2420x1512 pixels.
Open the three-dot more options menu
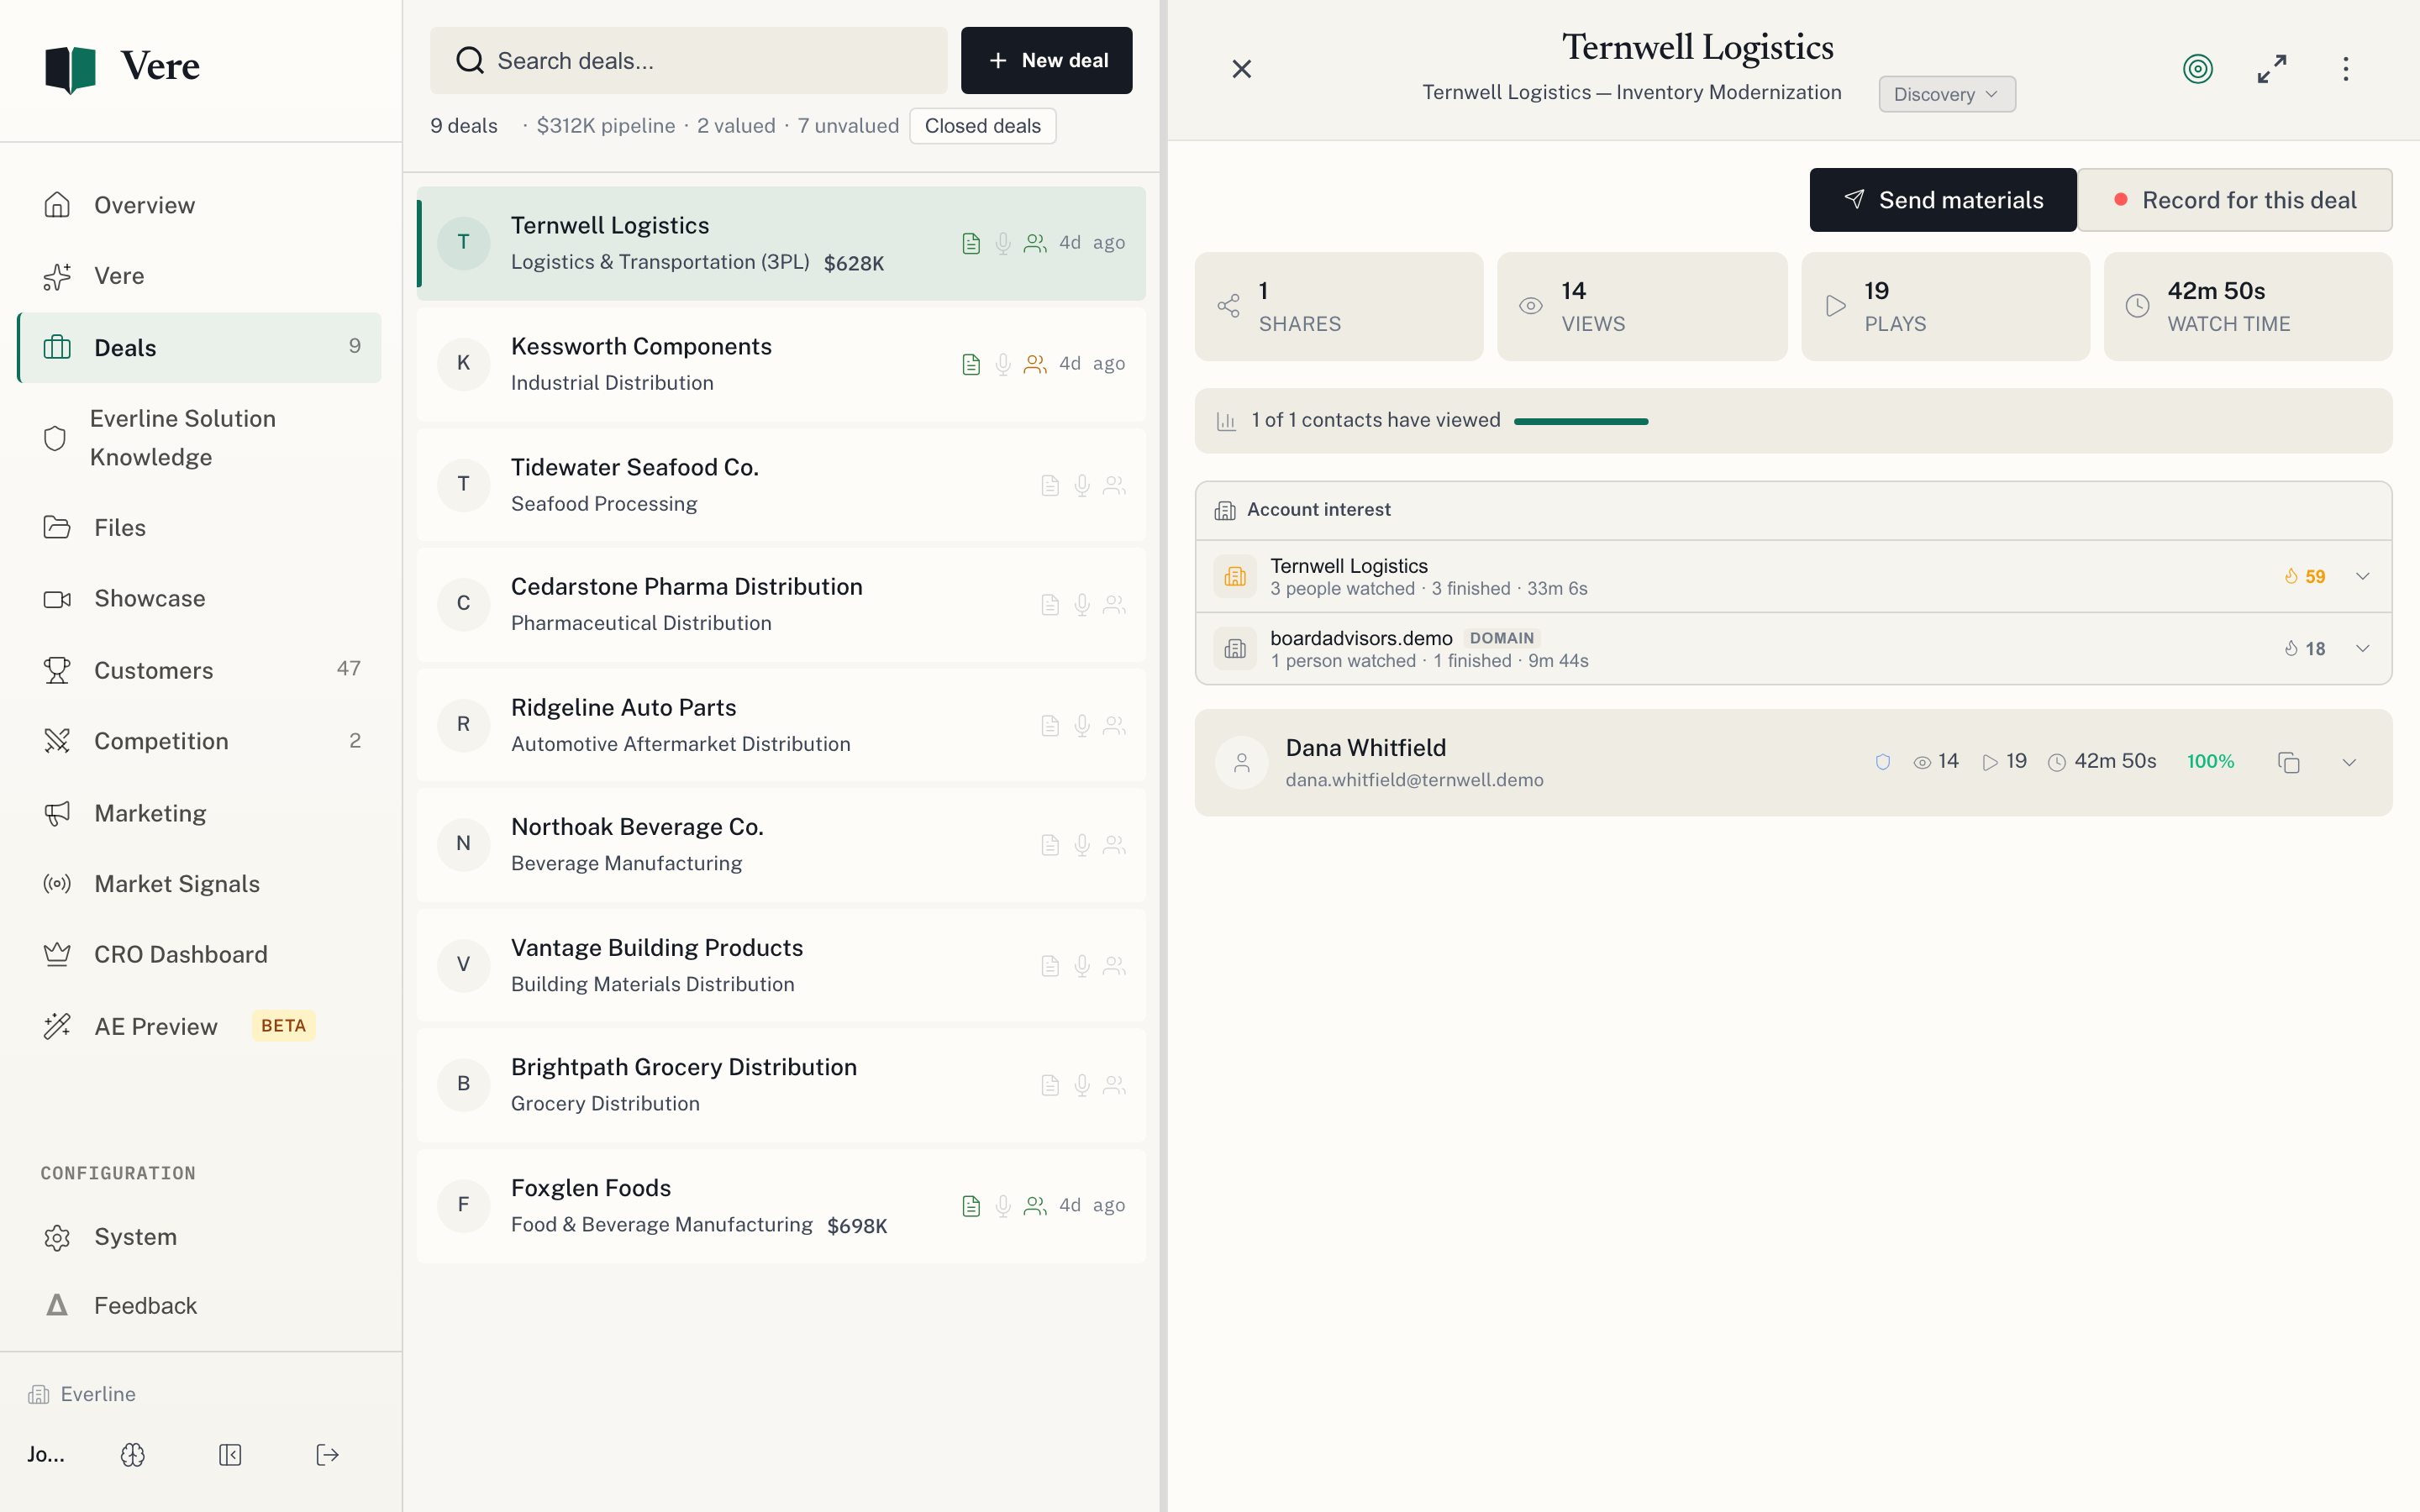(x=2345, y=69)
